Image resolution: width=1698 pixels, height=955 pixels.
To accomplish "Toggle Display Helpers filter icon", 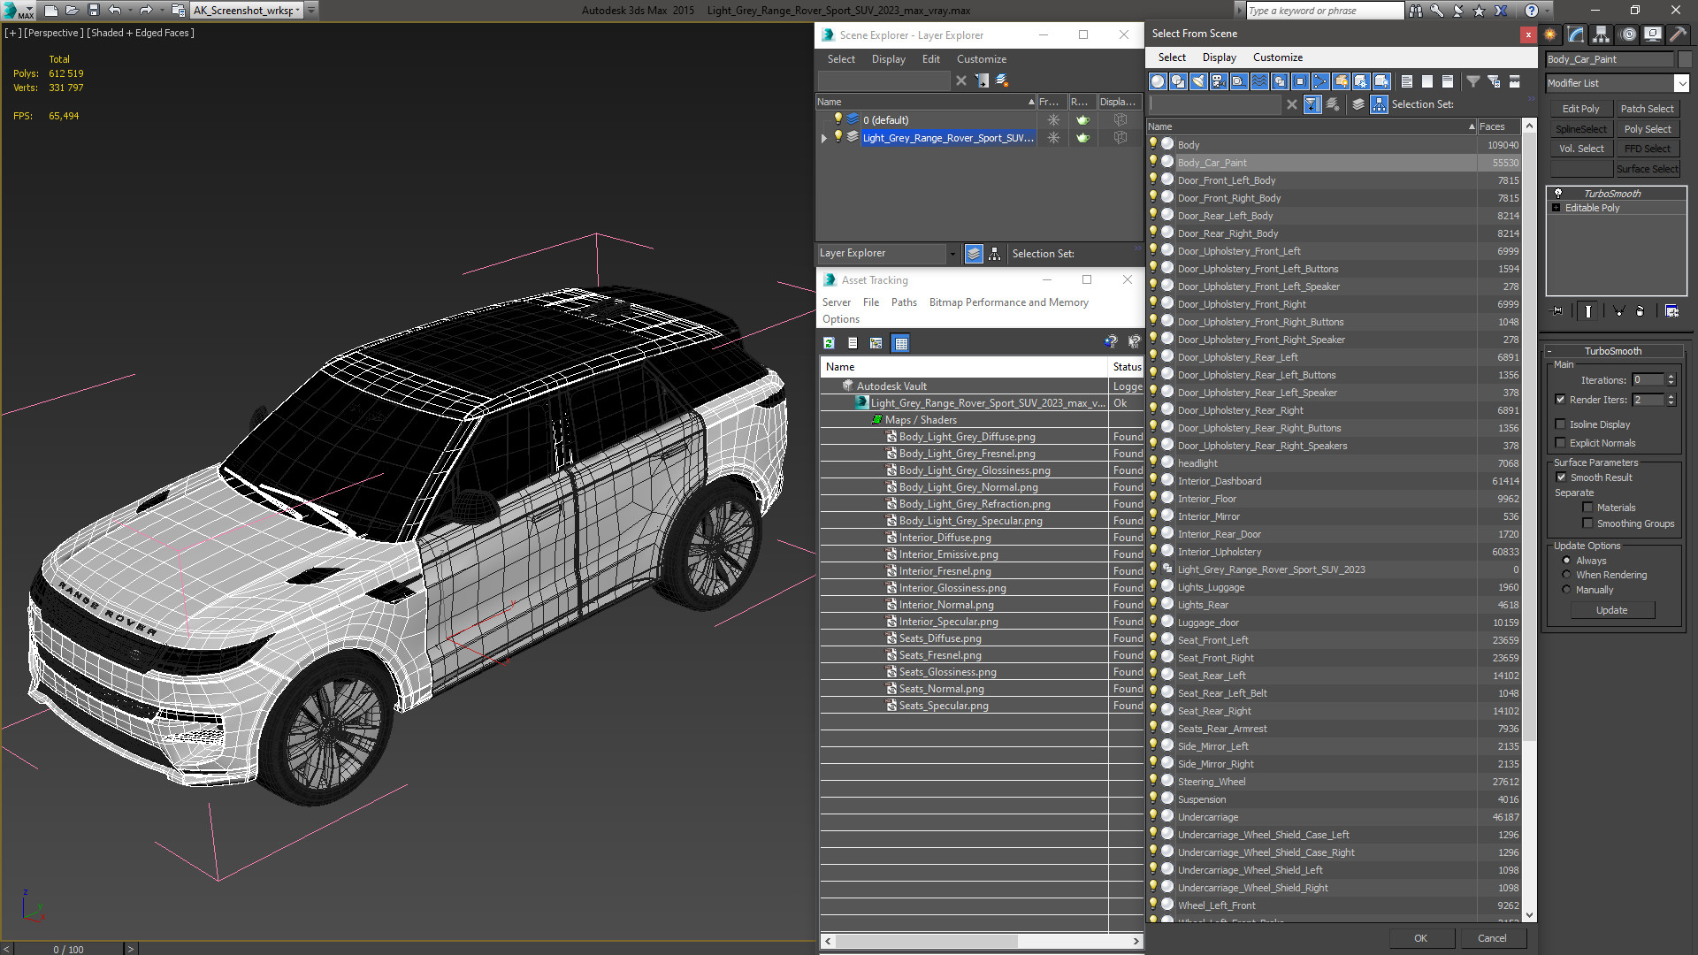I will [x=1239, y=81].
